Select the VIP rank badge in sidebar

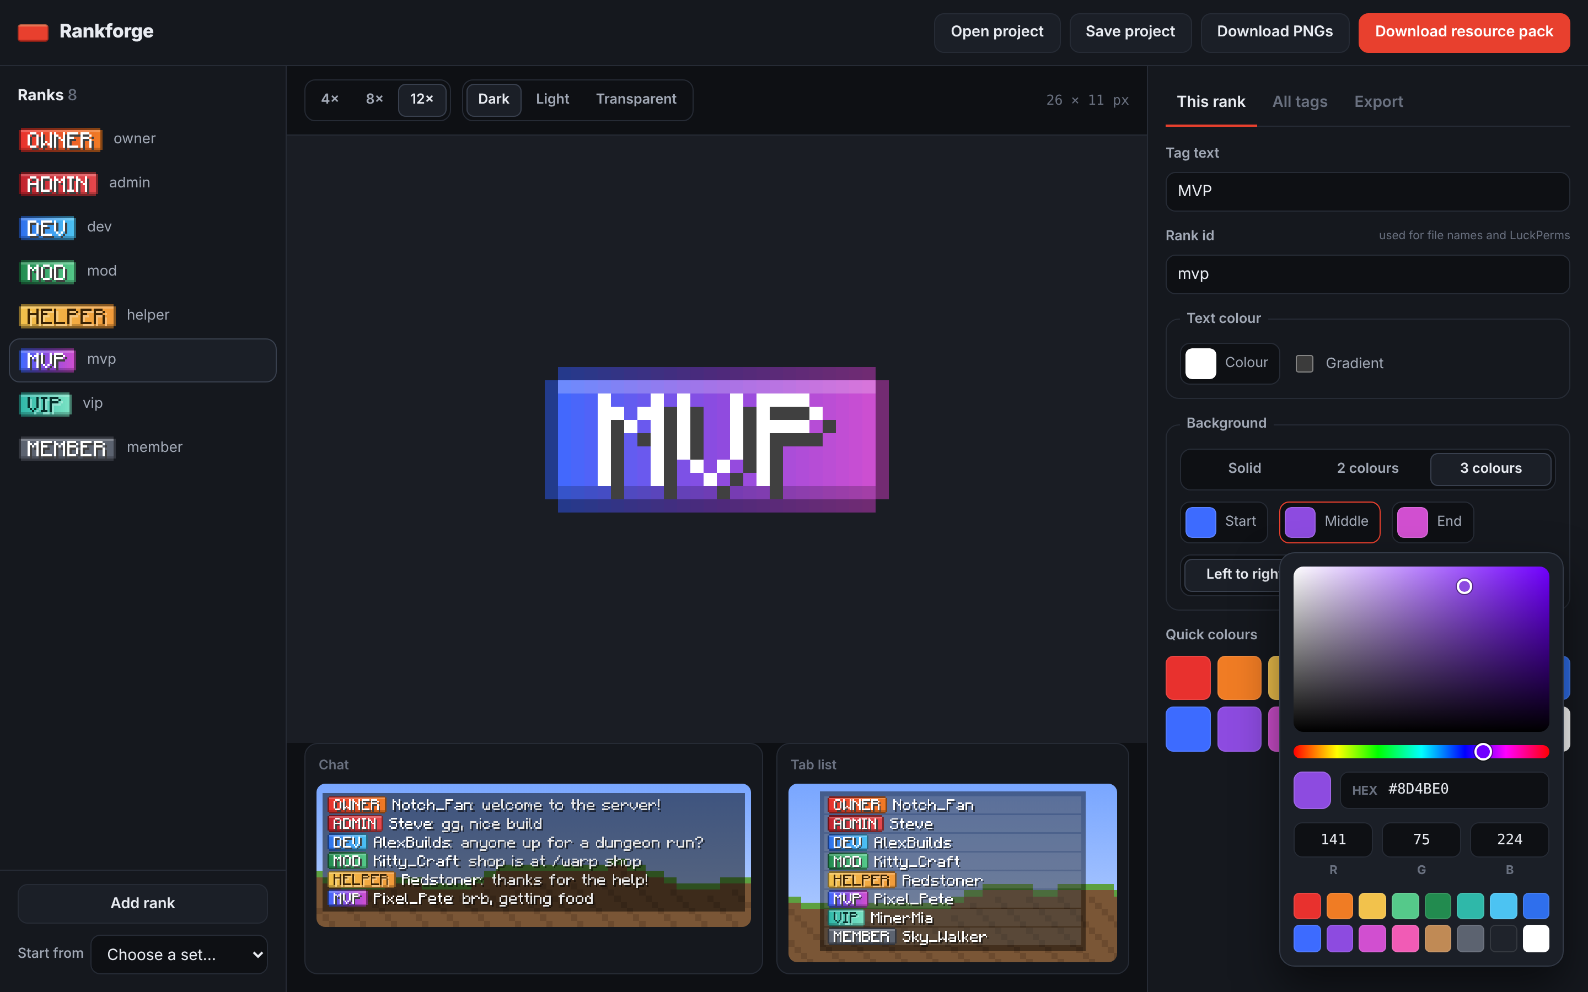pyautogui.click(x=45, y=403)
